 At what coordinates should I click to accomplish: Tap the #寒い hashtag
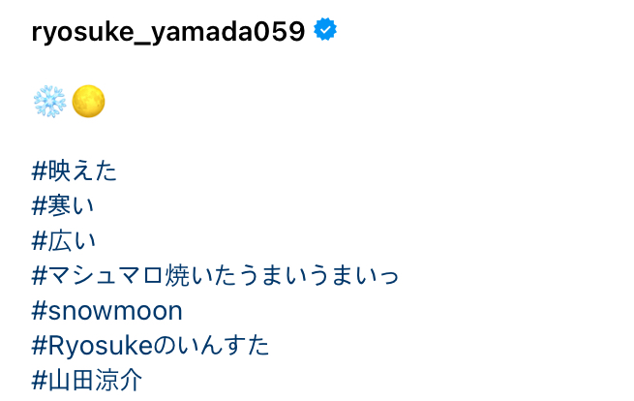(63, 206)
